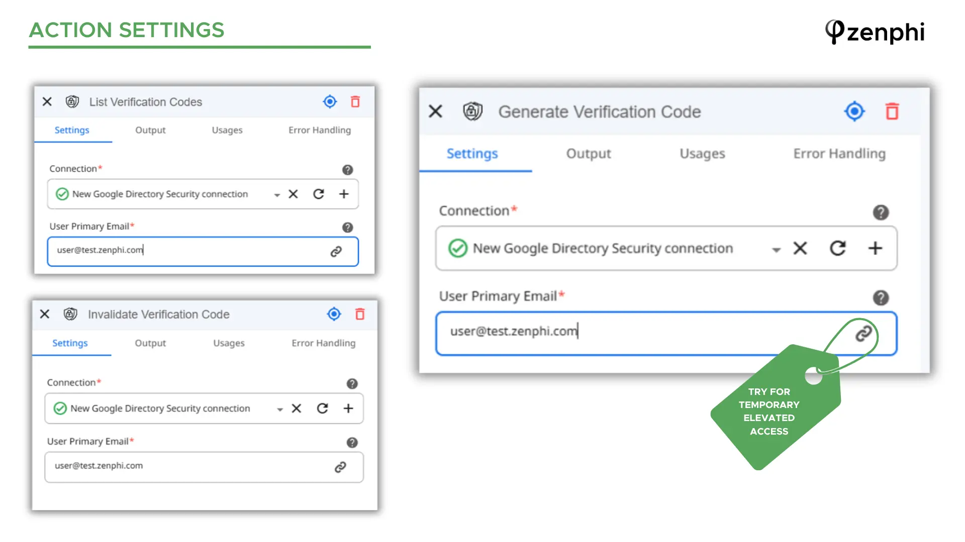Show User Primary Email help in Generate Verification Code
The width and height of the screenshot is (965, 542).
click(x=881, y=298)
